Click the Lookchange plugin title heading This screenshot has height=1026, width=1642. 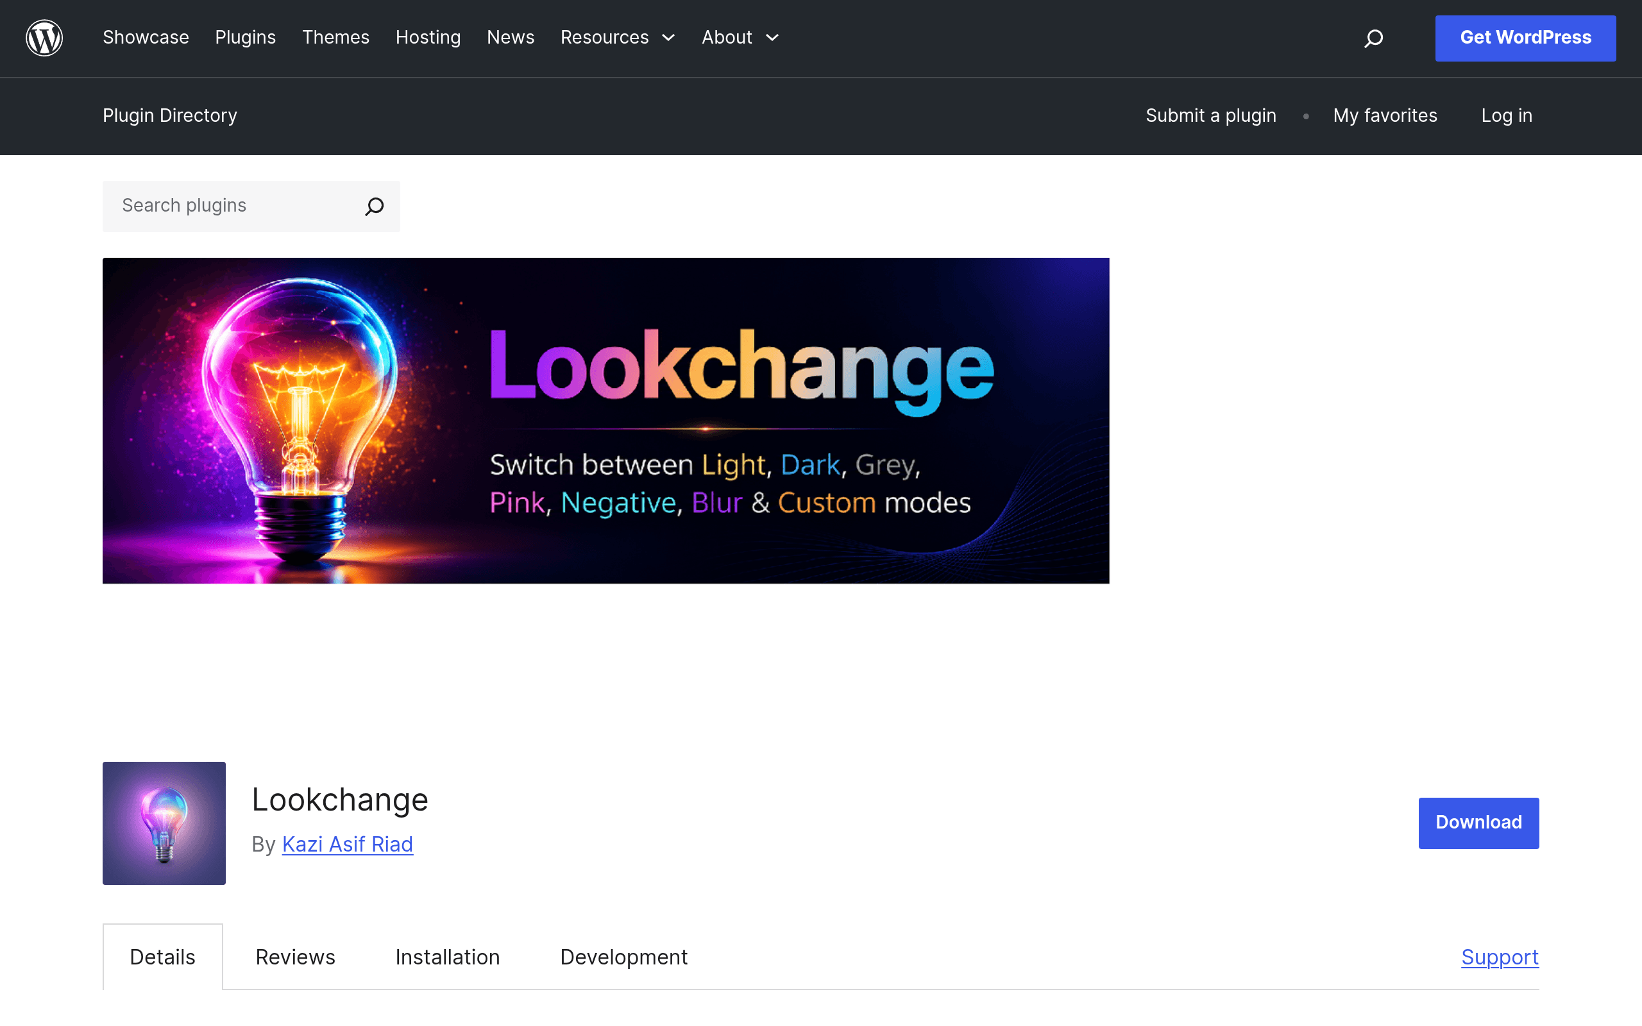click(x=340, y=800)
